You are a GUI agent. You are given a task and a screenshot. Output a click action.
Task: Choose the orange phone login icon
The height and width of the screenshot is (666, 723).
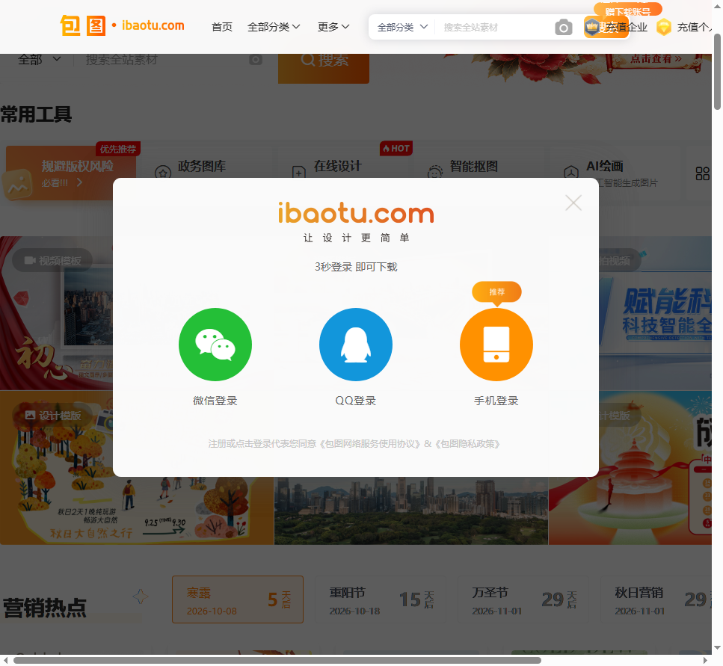tap(496, 345)
